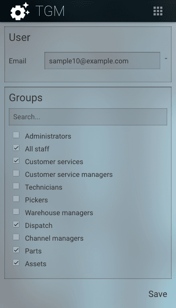176x308 pixels.
Task: Select the Pickers group checkbox
Action: (x=16, y=199)
